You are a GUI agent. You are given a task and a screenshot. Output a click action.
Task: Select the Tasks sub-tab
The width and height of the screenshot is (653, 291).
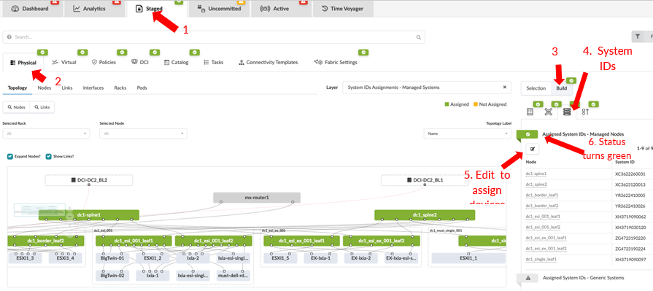pyautogui.click(x=213, y=63)
